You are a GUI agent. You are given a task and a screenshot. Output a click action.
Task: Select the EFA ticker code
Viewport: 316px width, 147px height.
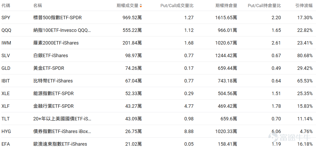(x=6, y=144)
